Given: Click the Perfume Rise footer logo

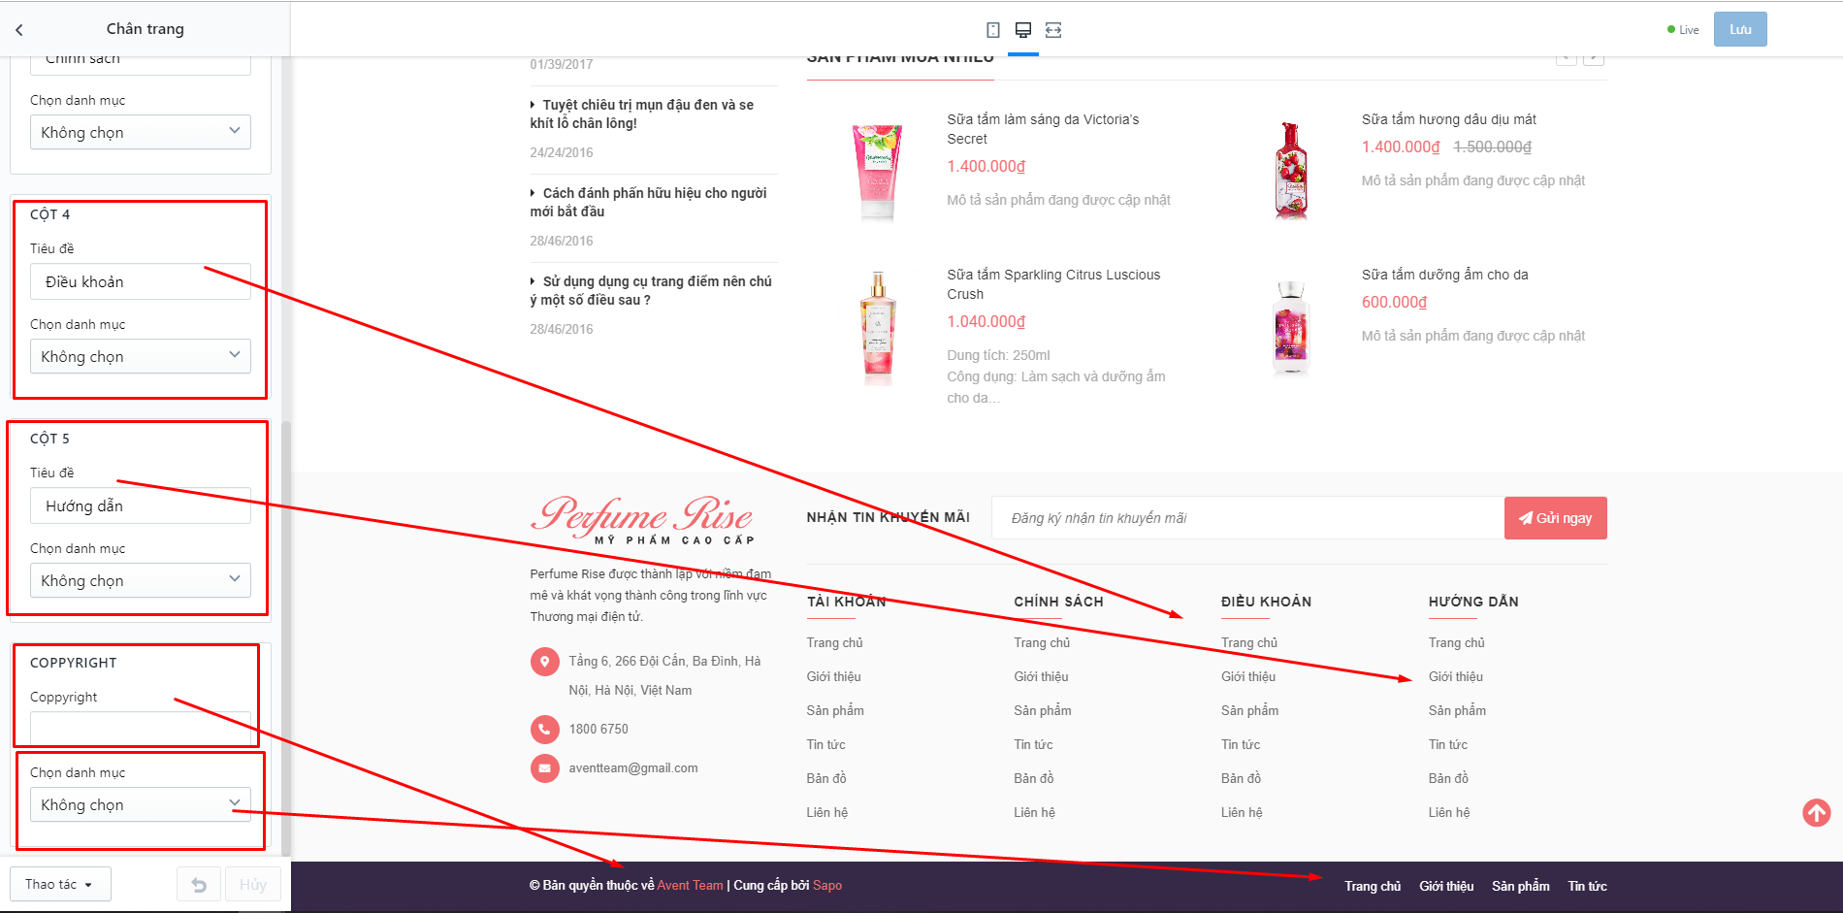Looking at the screenshot, I should click(643, 519).
